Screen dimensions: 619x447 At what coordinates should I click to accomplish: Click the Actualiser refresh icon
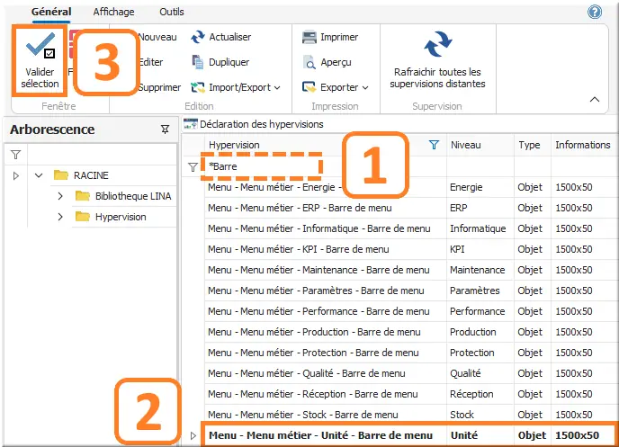click(198, 37)
